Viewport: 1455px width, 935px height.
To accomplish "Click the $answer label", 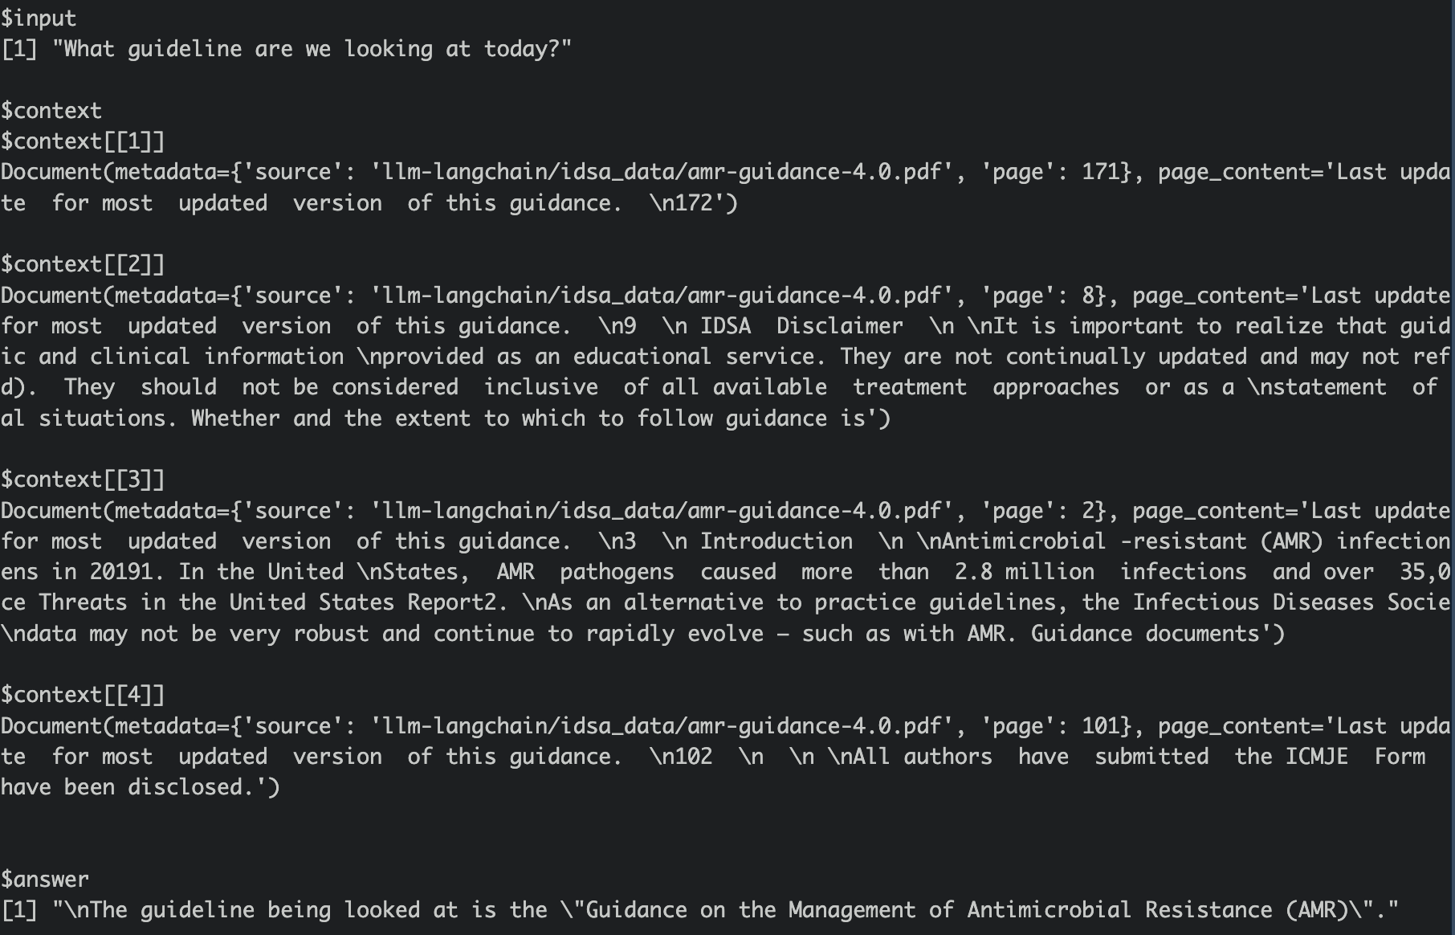I will click(x=45, y=880).
